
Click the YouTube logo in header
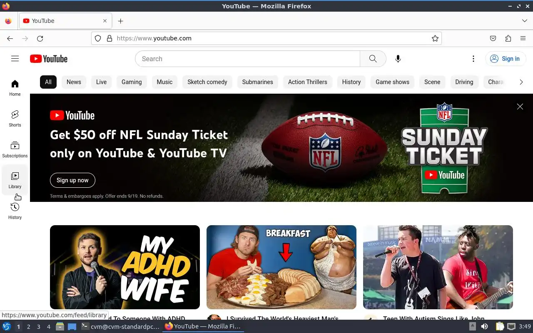(x=49, y=59)
